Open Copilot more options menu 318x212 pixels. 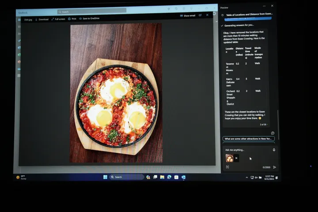(x=264, y=6)
